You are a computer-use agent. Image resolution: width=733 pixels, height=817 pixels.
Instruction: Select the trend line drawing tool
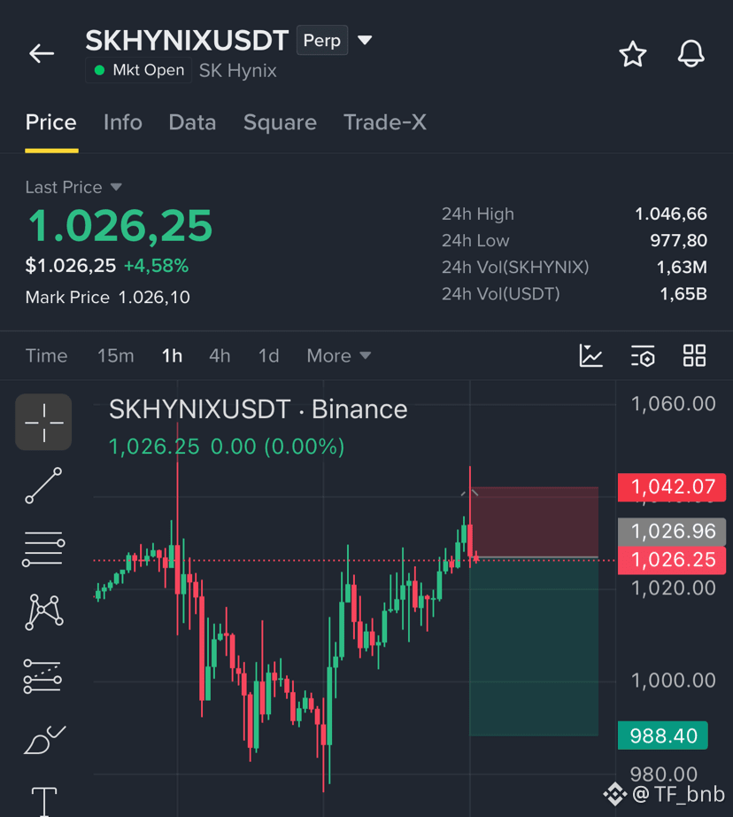[x=43, y=485]
